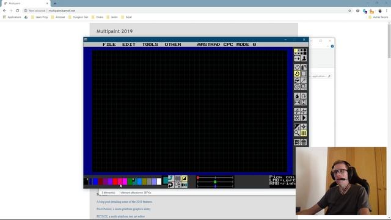Click the swap icon left of play arrow

pyautogui.click(x=297, y=118)
